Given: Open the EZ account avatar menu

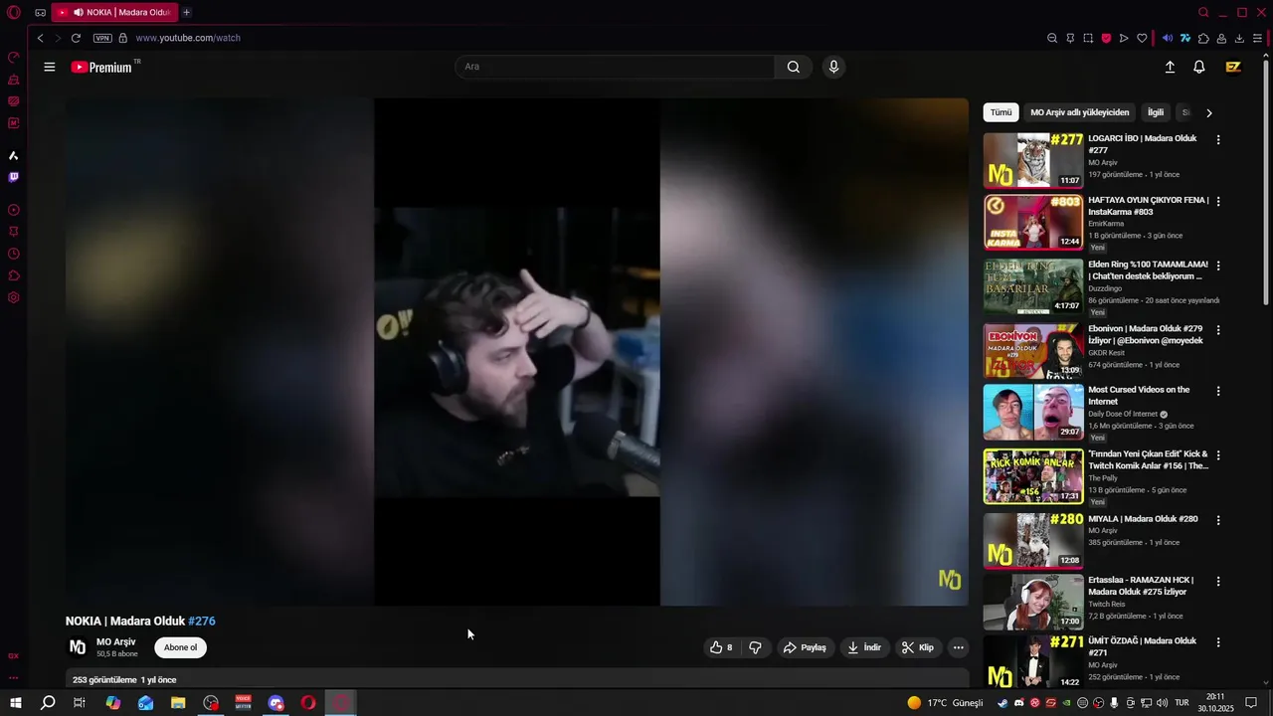Looking at the screenshot, I should [1233, 67].
